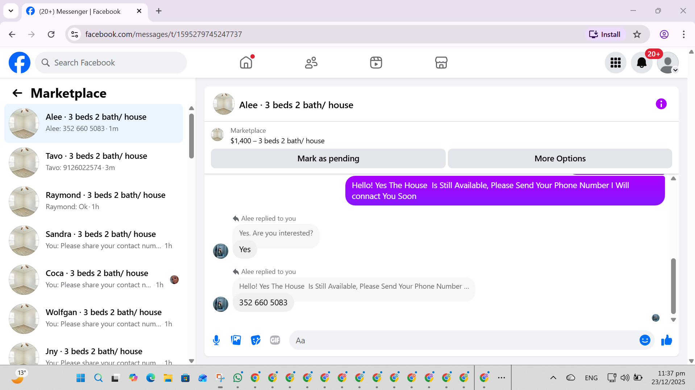Open the Facebook menu grid icon
The width and height of the screenshot is (695, 390).
pos(615,63)
